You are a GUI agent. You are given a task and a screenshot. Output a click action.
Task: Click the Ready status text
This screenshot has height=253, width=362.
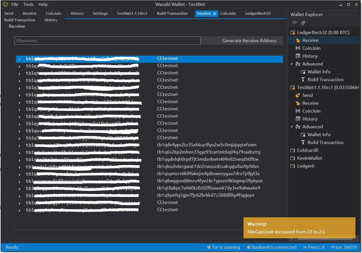tap(12, 247)
